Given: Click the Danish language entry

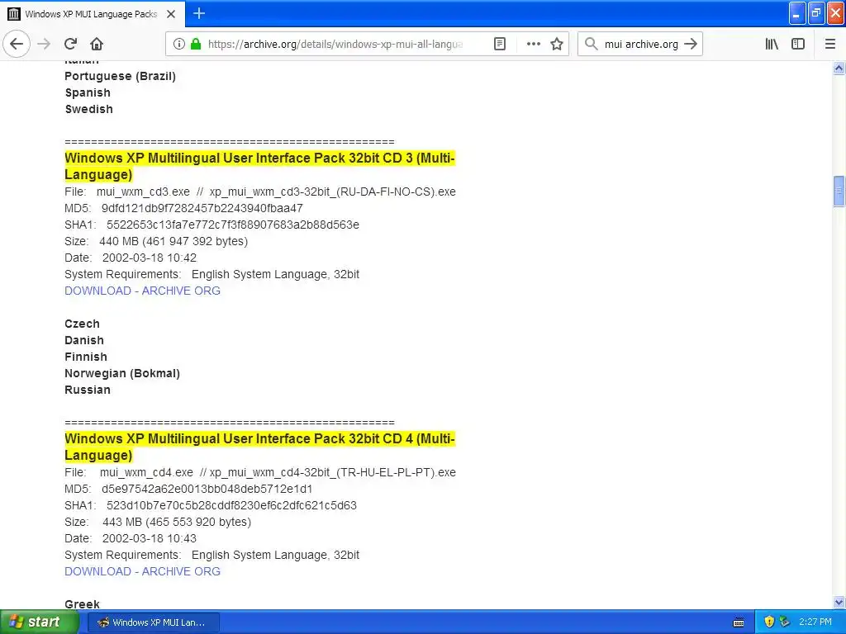Looking at the screenshot, I should point(84,340).
